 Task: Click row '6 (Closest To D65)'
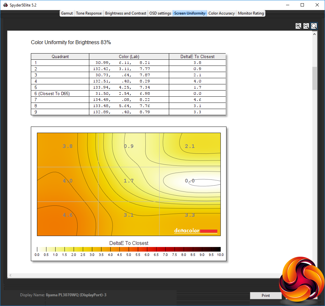pos(128,93)
